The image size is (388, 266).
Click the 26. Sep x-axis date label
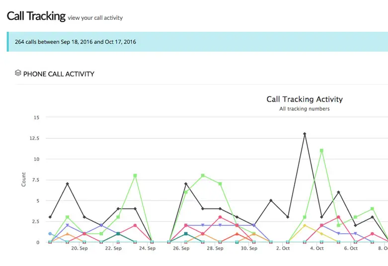(181, 249)
